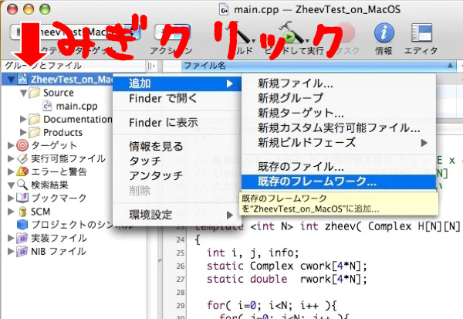Select 既存のファイル... in the submenu

point(339,167)
